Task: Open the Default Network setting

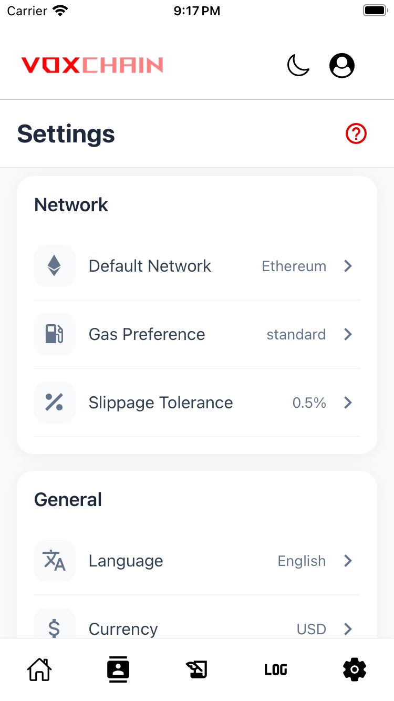Action: [x=150, y=266]
